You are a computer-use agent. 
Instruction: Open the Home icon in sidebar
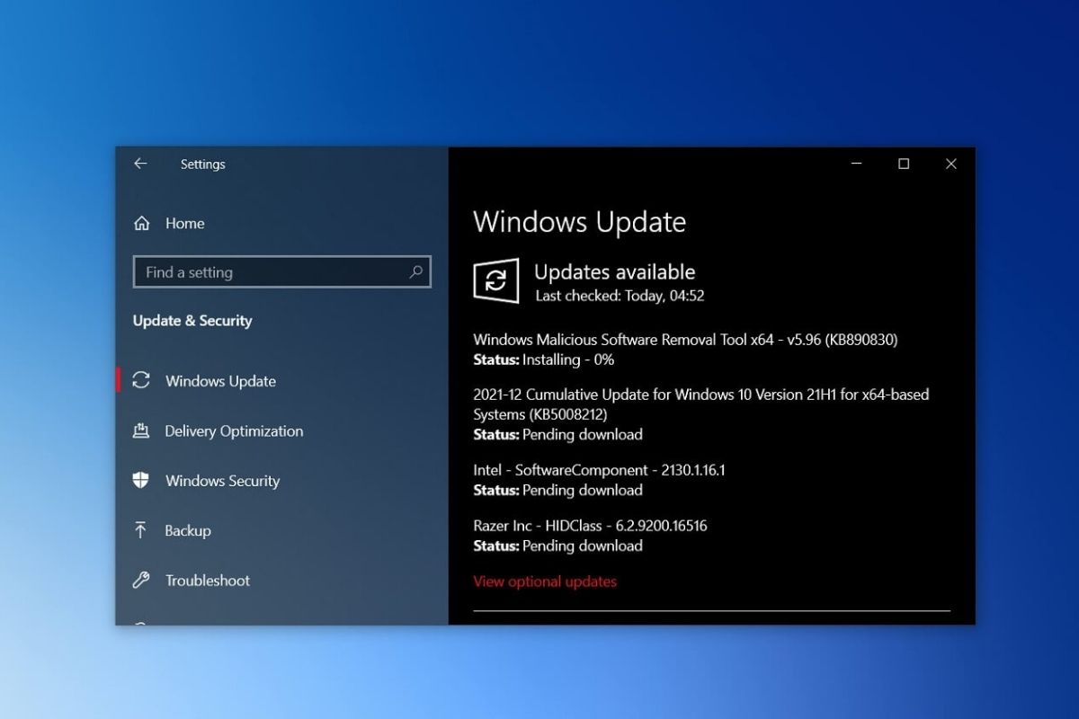(x=141, y=223)
